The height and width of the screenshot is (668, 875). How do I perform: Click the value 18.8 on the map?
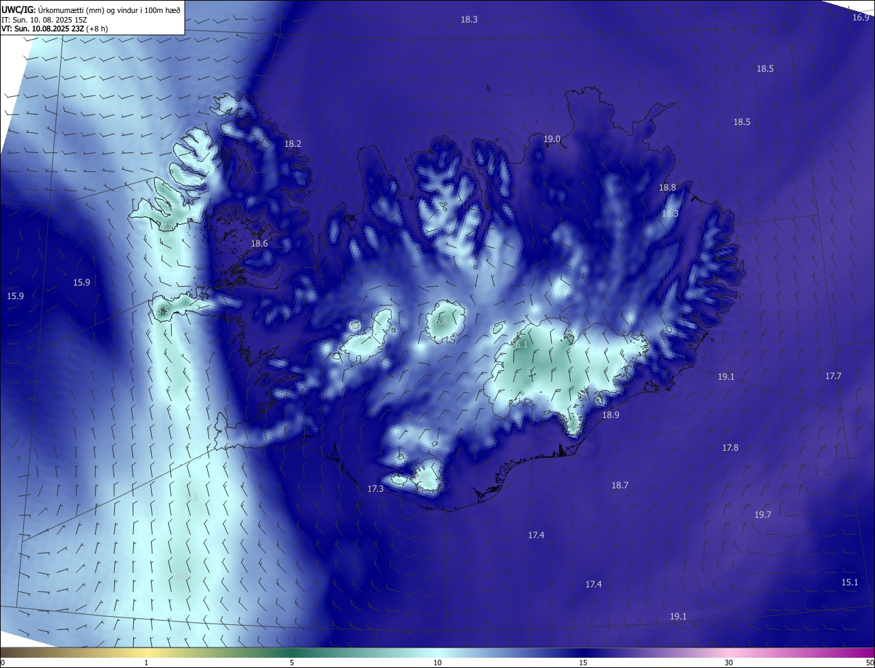click(667, 188)
